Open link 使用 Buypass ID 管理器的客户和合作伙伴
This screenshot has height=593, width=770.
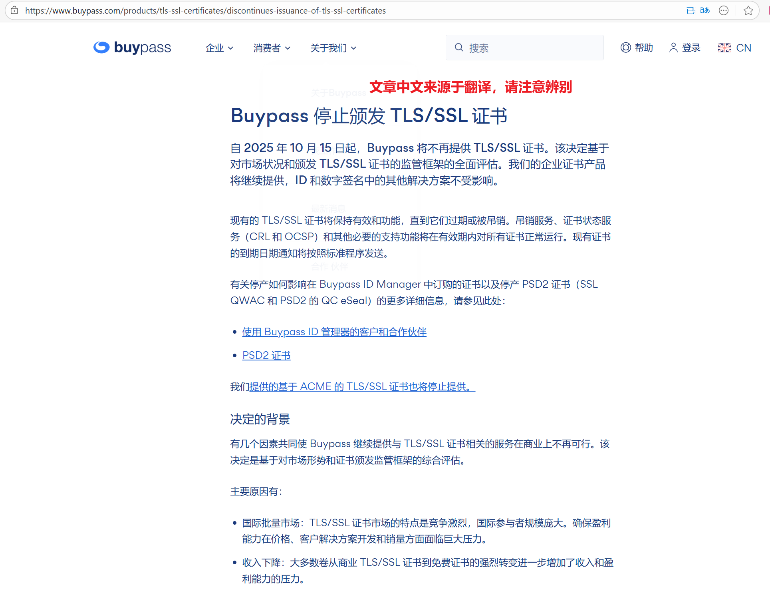point(334,332)
